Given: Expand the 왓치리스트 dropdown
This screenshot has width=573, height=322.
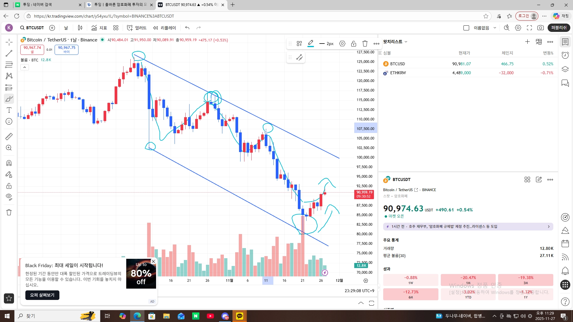Looking at the screenshot, I should tap(406, 42).
